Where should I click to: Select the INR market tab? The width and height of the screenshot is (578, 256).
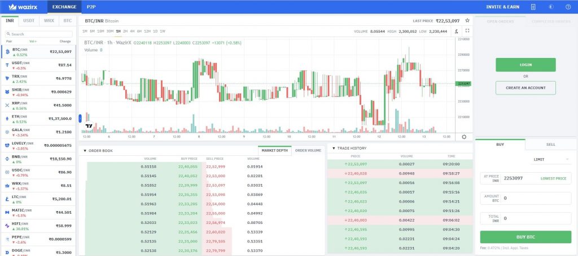(x=10, y=21)
